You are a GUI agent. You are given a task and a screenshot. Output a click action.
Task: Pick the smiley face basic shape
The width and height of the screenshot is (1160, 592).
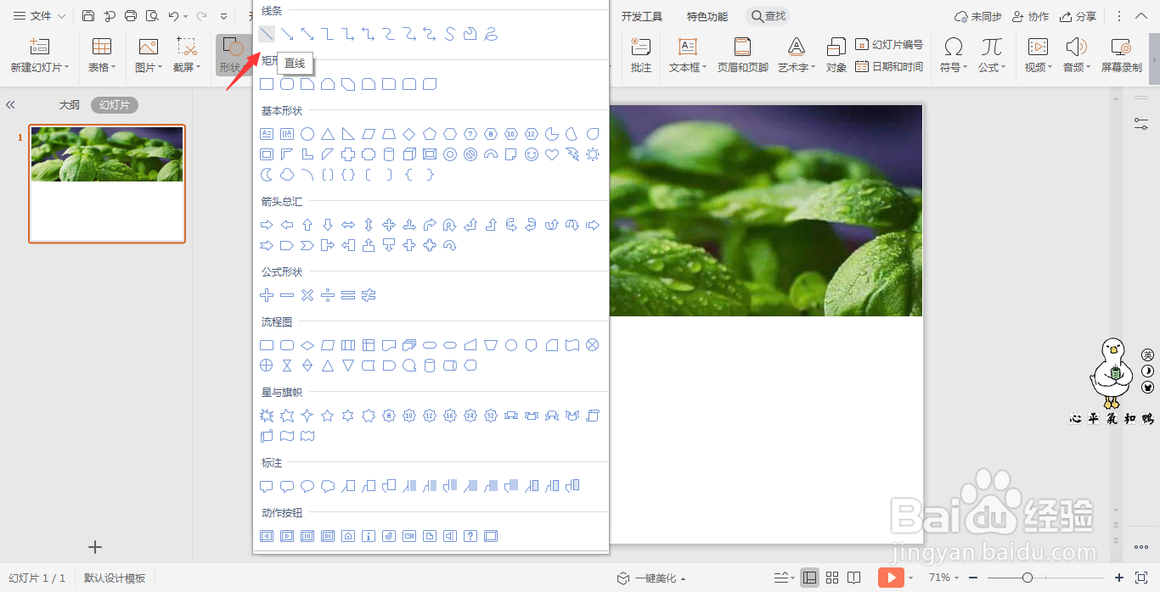(x=532, y=154)
